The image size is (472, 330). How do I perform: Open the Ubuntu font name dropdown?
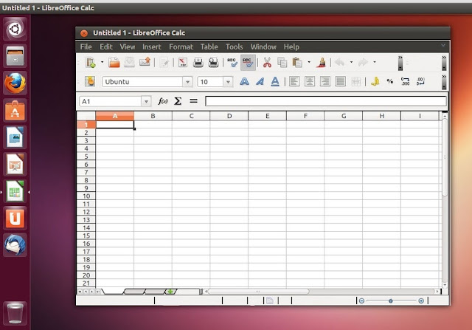[x=187, y=82]
